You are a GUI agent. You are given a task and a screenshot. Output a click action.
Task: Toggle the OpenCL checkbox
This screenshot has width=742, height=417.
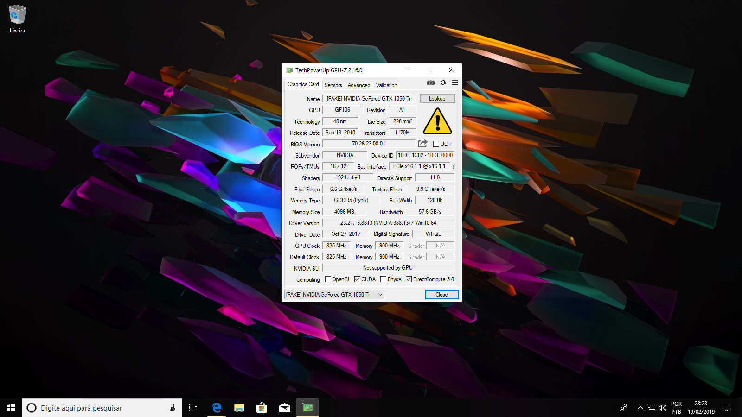(328, 279)
